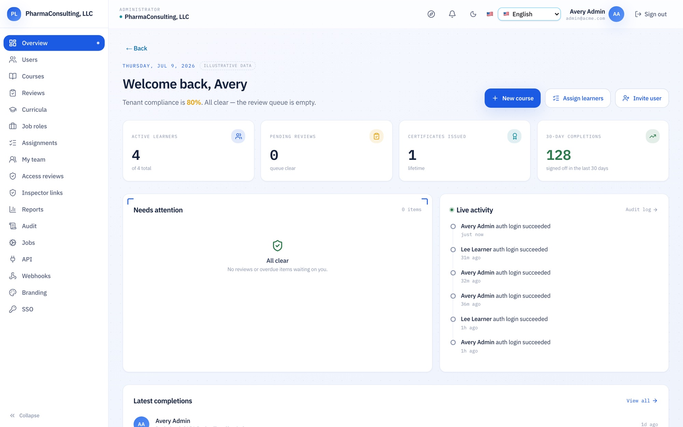Viewport: 683px width, 427px height.
Task: Click the My team people icon
Action: 13,160
